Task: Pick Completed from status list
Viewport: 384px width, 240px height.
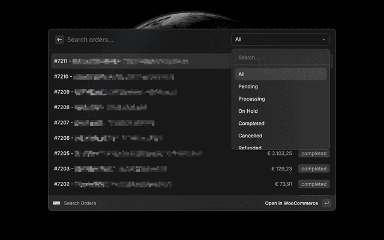Action: coord(280,124)
